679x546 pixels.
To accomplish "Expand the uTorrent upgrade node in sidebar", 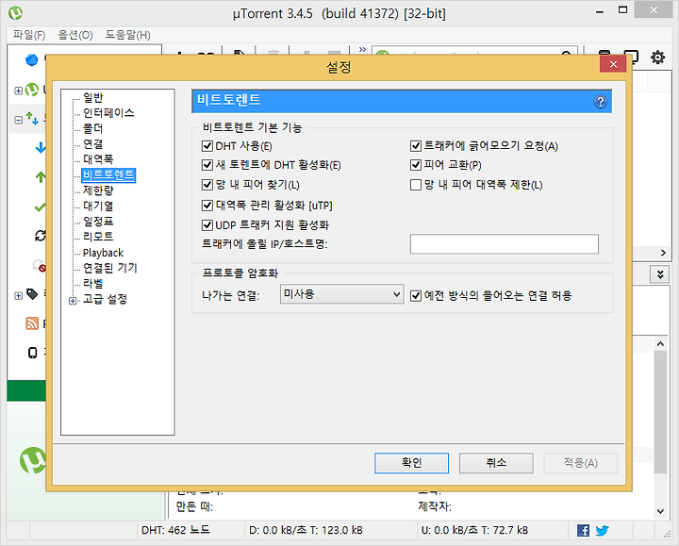I will [x=18, y=91].
